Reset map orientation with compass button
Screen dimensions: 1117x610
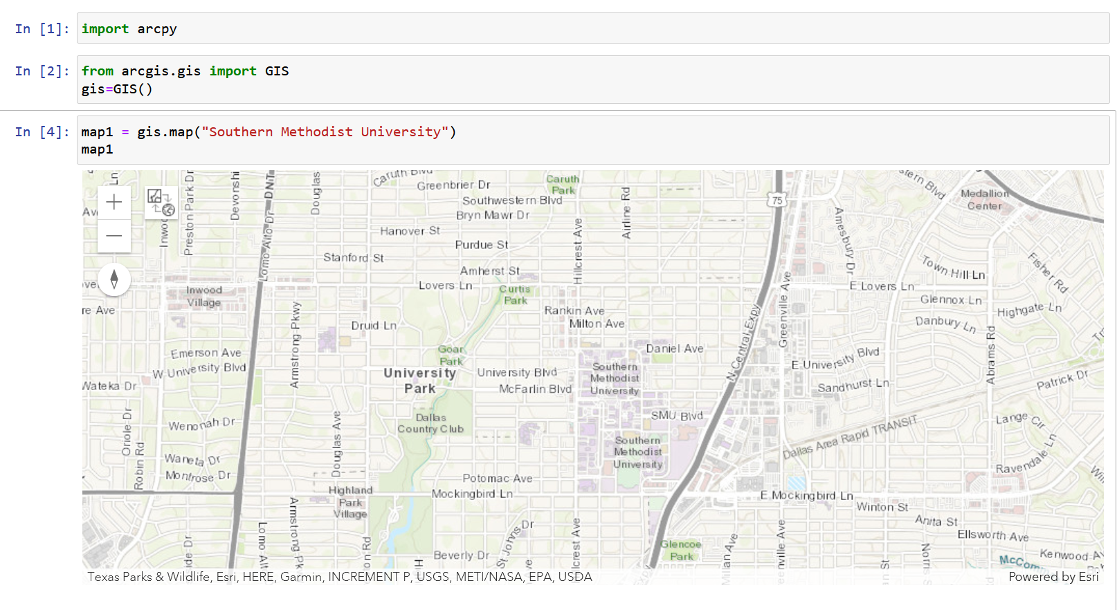point(114,279)
